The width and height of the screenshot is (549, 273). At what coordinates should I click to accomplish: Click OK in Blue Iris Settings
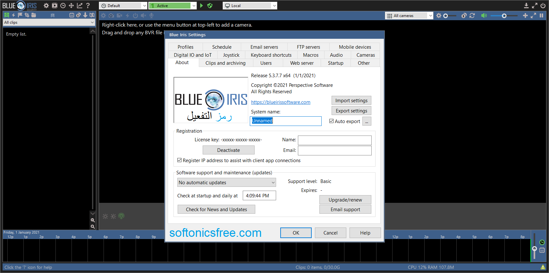click(x=296, y=233)
